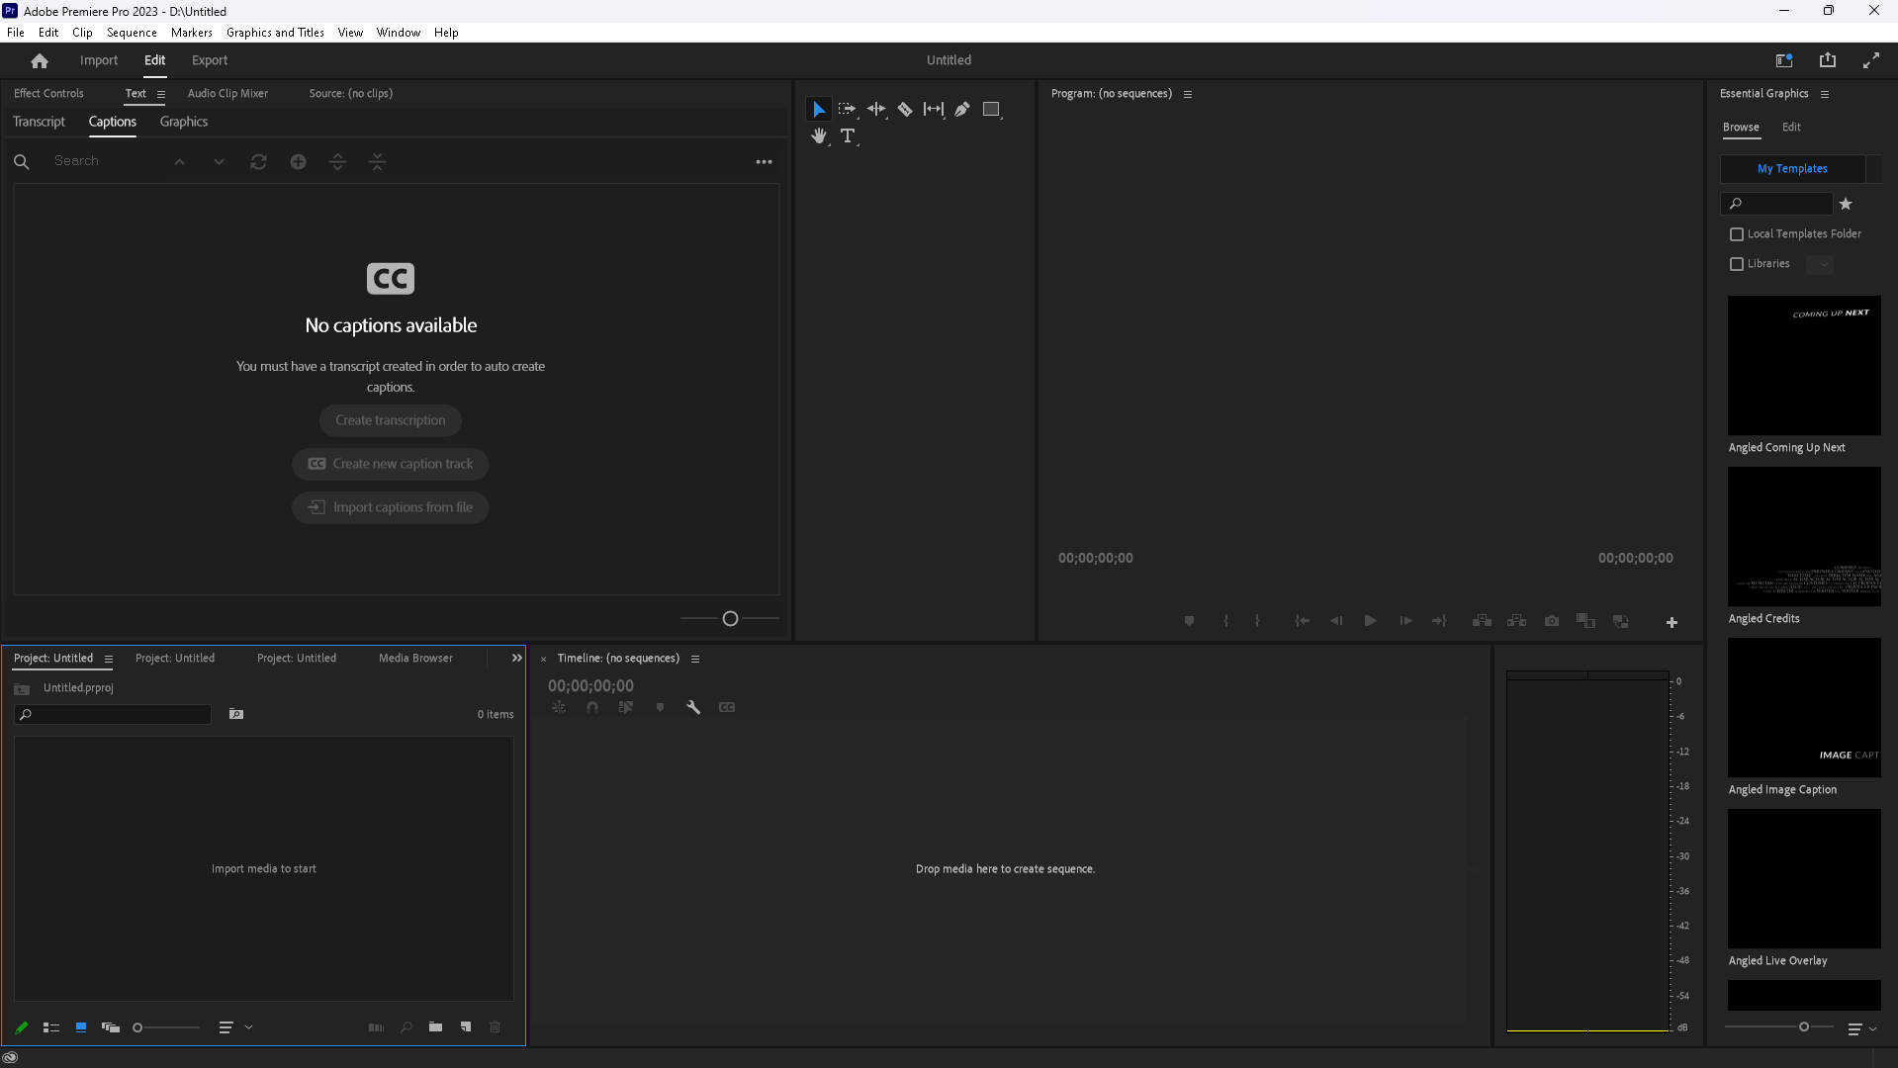Click Export Frame camera icon

(1552, 621)
